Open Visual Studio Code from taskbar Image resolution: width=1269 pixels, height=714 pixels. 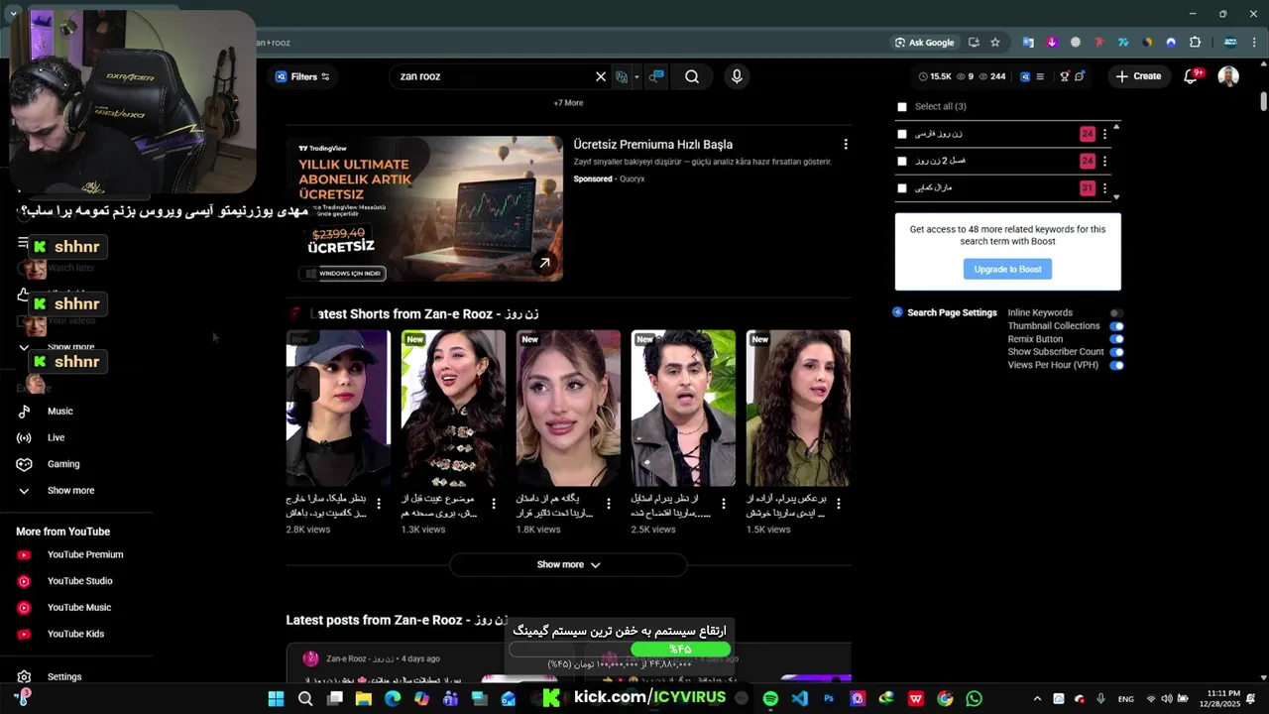click(799, 698)
